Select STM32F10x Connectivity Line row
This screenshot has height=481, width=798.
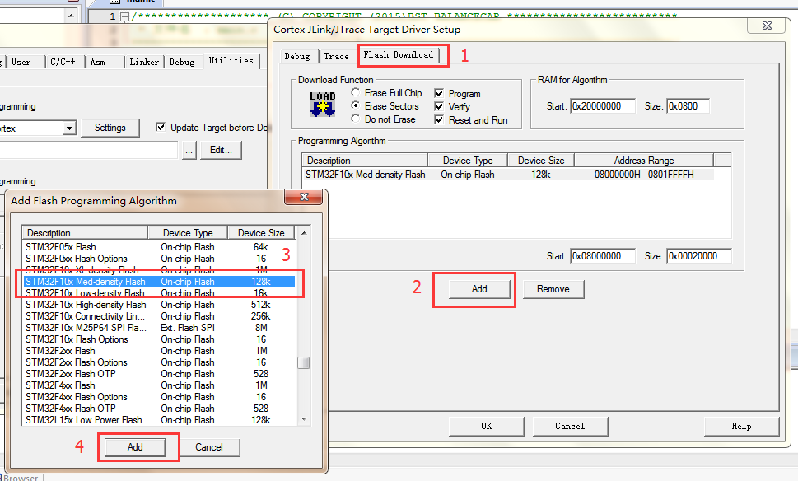click(x=159, y=316)
